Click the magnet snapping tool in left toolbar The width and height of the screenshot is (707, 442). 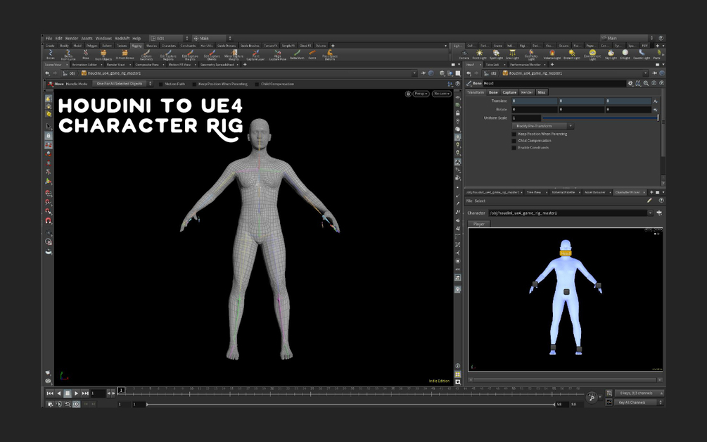(x=49, y=220)
